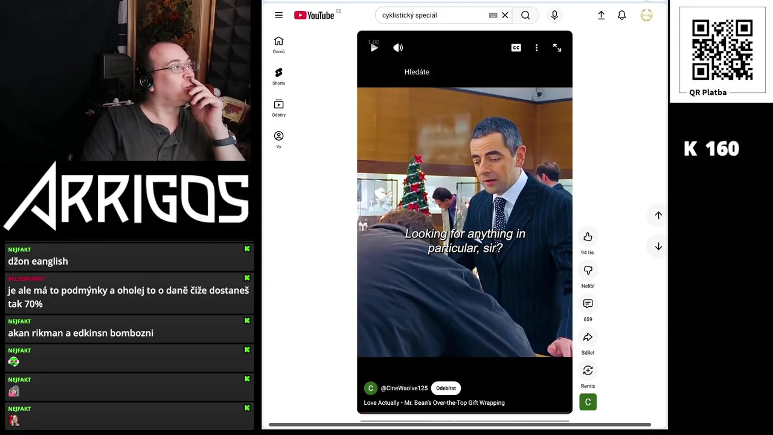The width and height of the screenshot is (773, 435).
Task: Play the paused Short video
Action: tap(374, 48)
